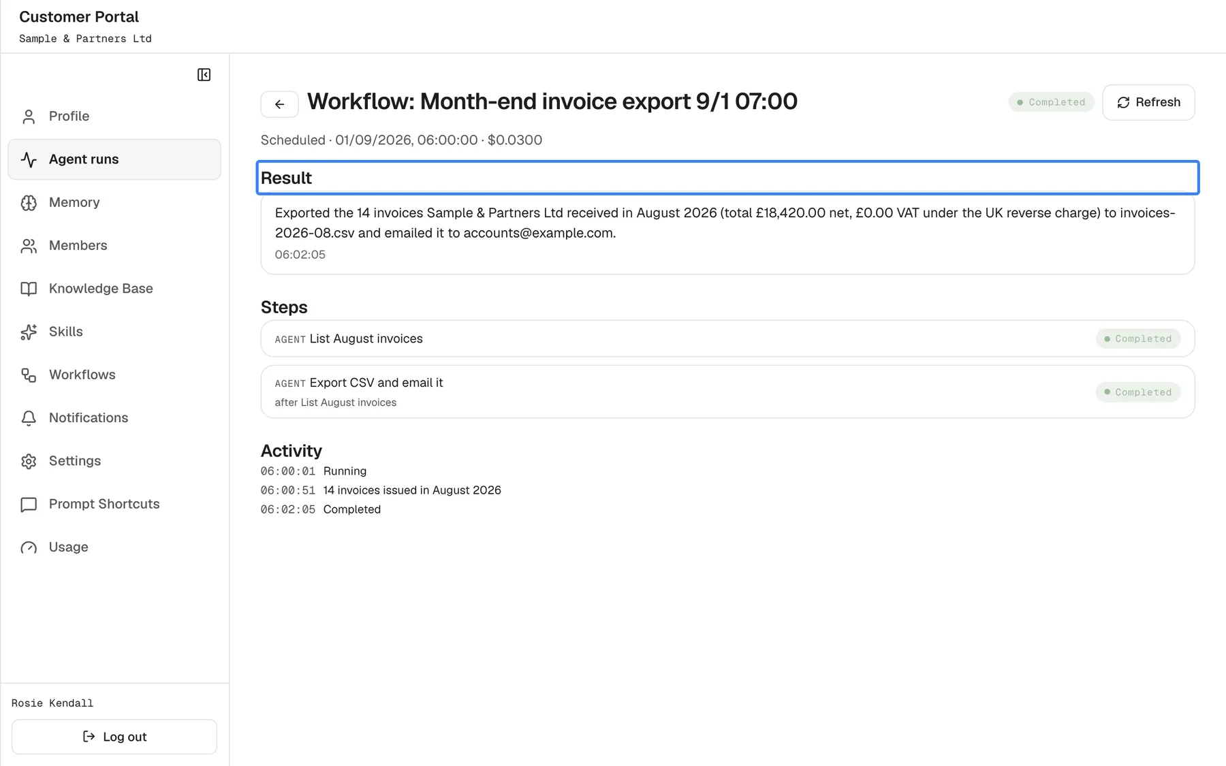
Task: Click the Knowledge Base book icon
Action: (29, 289)
